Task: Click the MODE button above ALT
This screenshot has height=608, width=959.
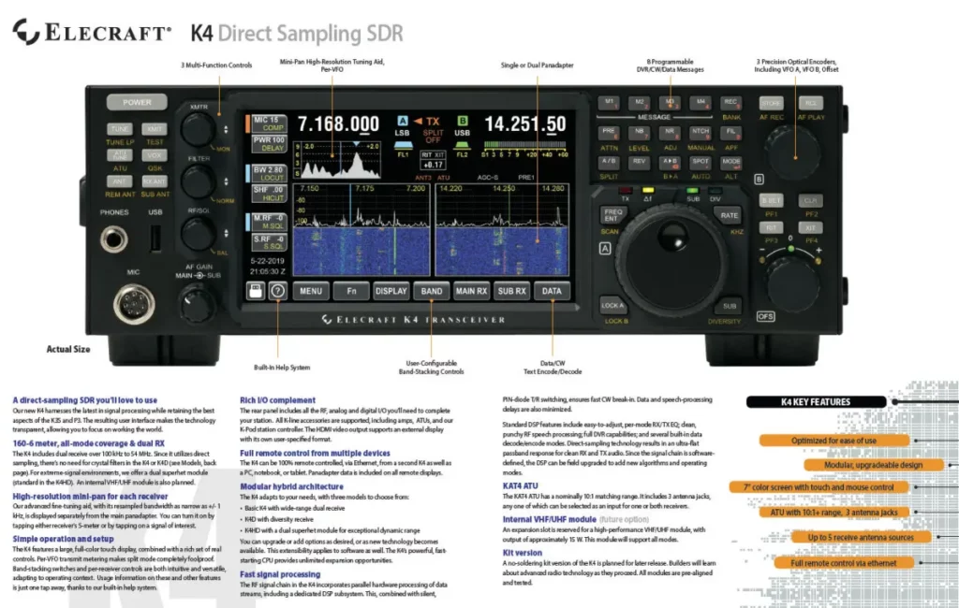Action: tap(730, 162)
